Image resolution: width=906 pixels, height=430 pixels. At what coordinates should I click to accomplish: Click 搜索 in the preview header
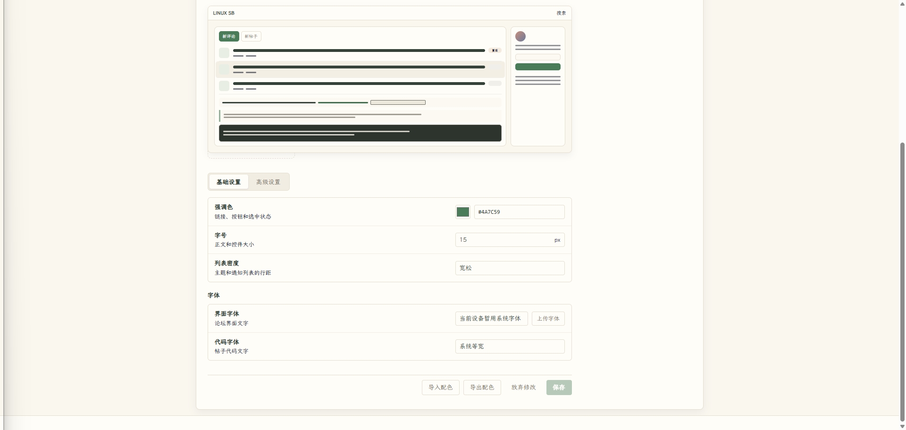[x=561, y=13]
